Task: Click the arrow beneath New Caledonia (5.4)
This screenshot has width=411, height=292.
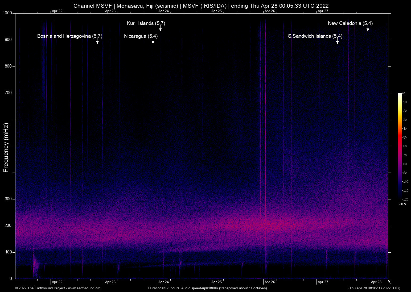Action: tap(368, 29)
